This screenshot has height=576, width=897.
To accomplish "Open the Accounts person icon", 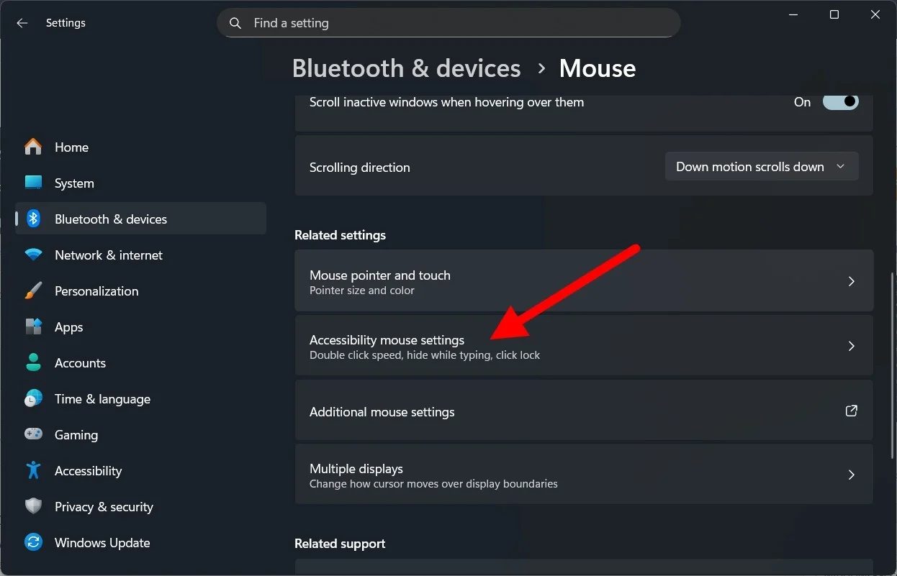I will pyautogui.click(x=33, y=362).
